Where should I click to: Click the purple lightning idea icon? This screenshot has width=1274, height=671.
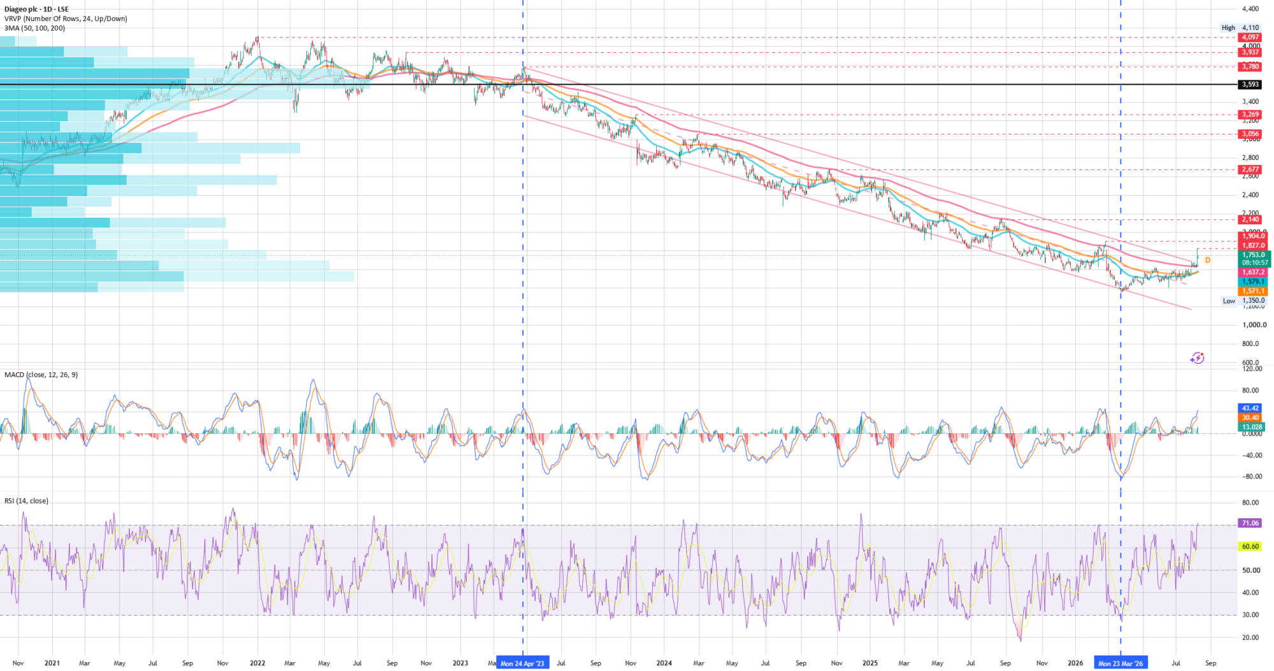click(1197, 358)
